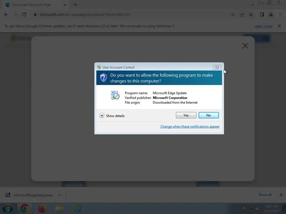Open Action Center flag tray icon

[x=244, y=209]
